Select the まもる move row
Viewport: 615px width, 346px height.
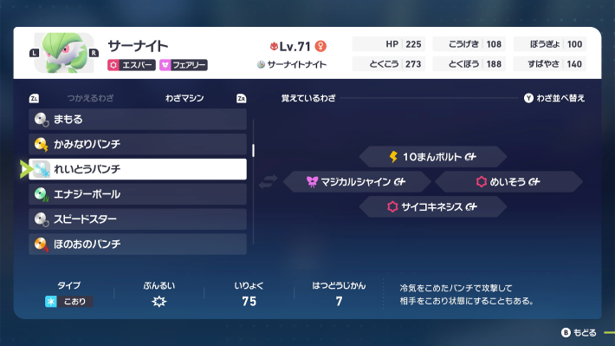(138, 119)
